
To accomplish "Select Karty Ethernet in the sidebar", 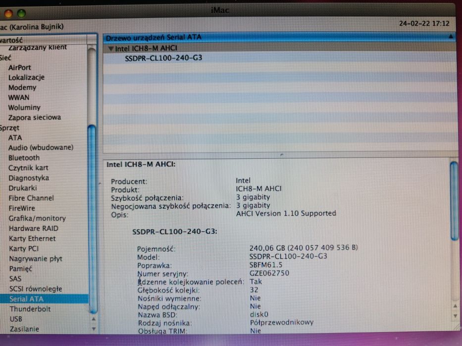I will pos(32,239).
